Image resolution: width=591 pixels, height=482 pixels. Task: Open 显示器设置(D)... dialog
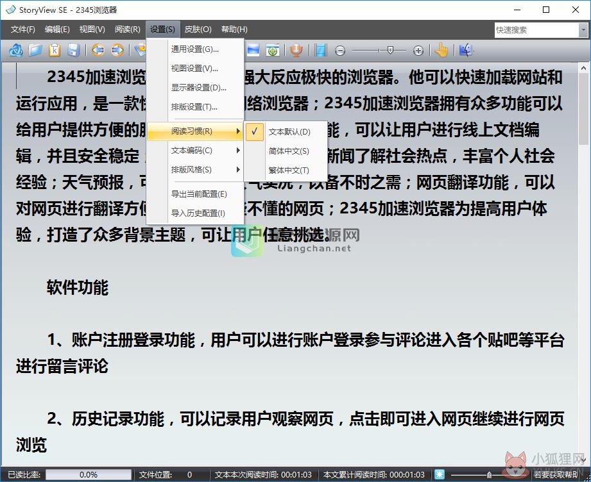[195, 88]
